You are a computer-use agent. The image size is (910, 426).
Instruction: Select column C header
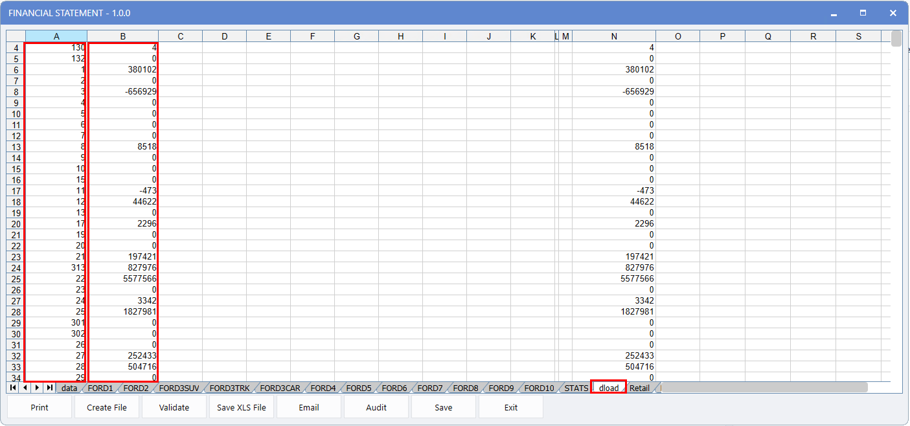(x=181, y=36)
